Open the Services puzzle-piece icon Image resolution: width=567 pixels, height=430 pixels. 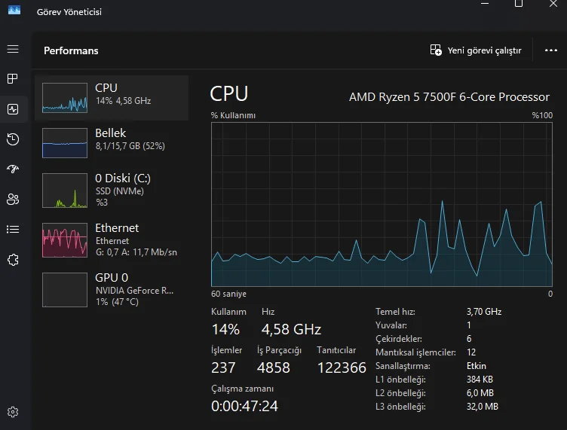[x=13, y=260]
